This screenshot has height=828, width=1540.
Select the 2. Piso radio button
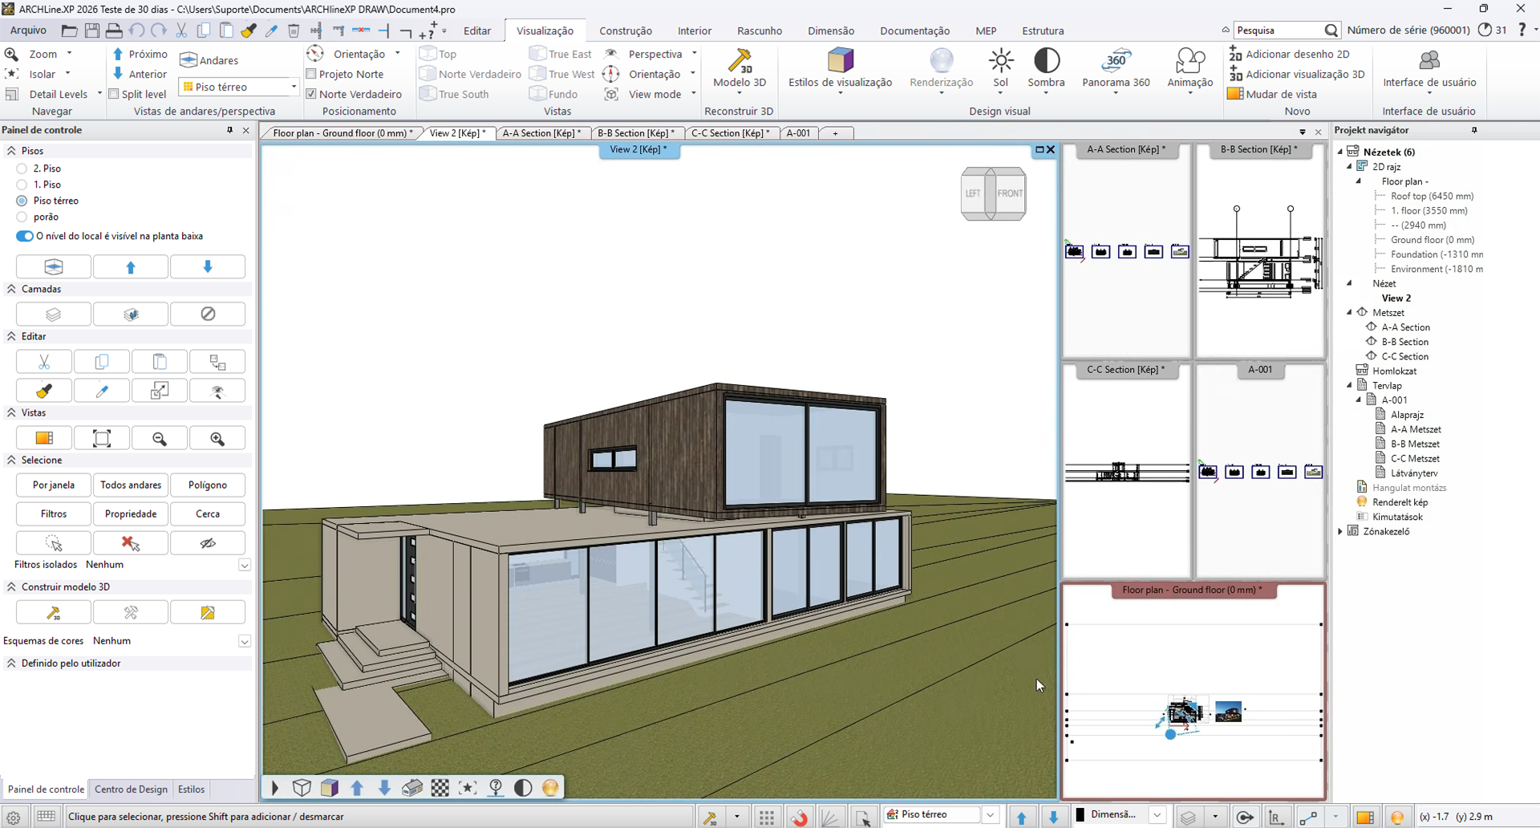(22, 168)
